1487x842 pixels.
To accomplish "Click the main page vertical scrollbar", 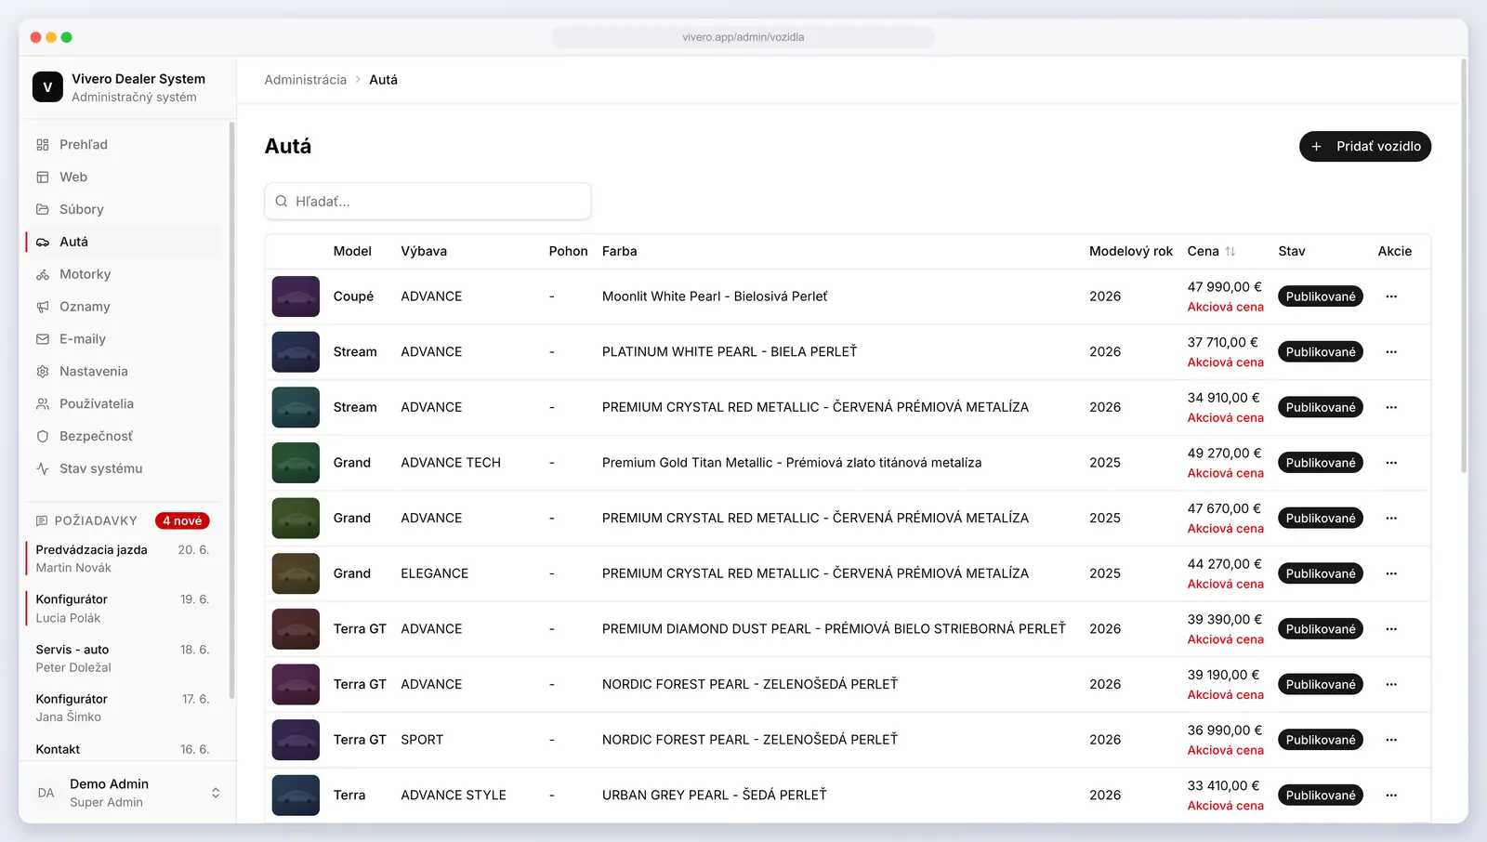I will tap(1464, 266).
